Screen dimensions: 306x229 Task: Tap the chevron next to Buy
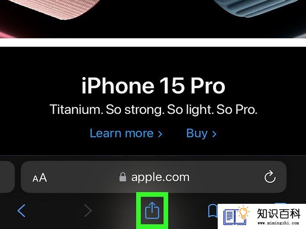(x=214, y=134)
